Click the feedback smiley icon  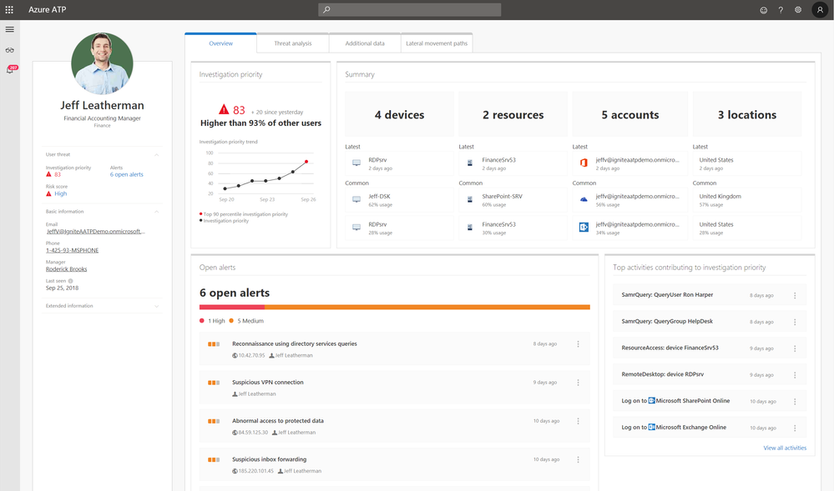pyautogui.click(x=763, y=9)
